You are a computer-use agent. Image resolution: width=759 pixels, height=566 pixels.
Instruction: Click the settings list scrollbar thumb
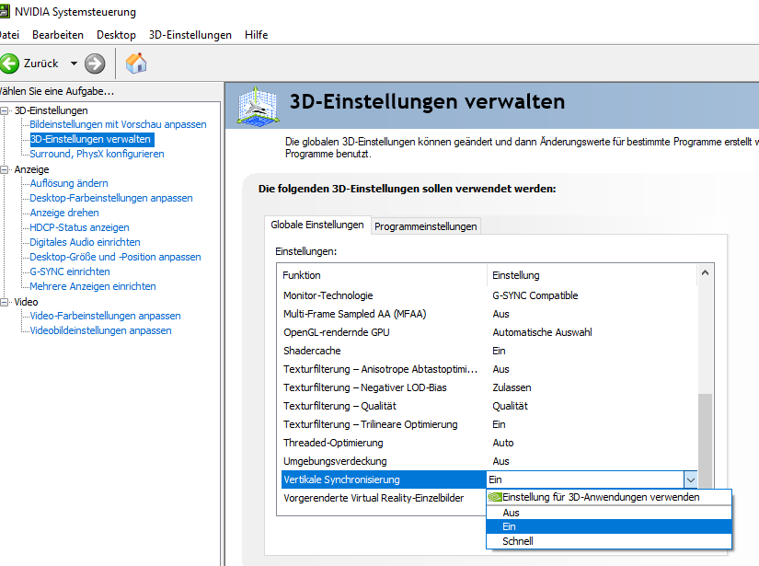click(x=705, y=441)
